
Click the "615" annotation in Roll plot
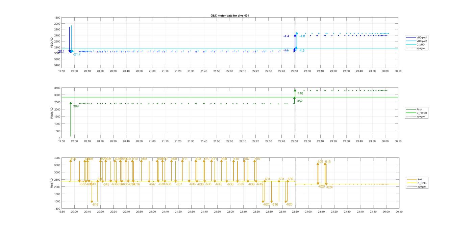pos(328,162)
